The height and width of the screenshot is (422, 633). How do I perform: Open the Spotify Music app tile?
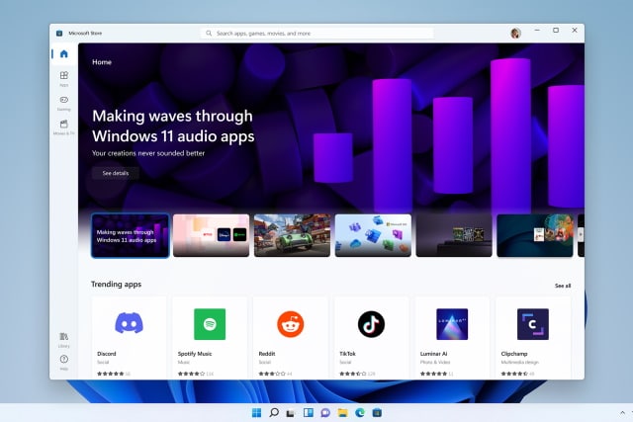click(210, 336)
